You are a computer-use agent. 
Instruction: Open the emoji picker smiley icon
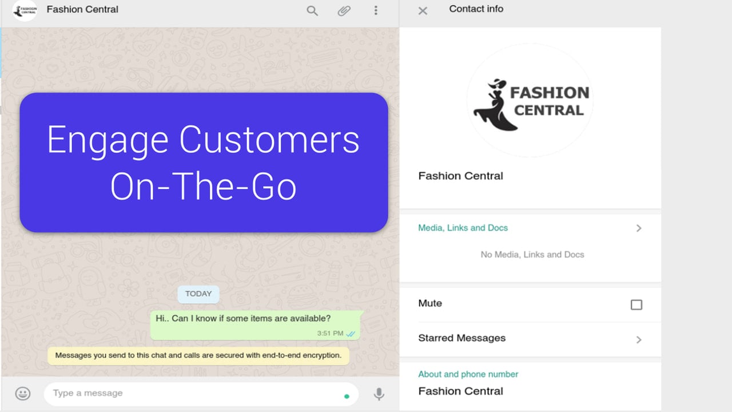23,394
